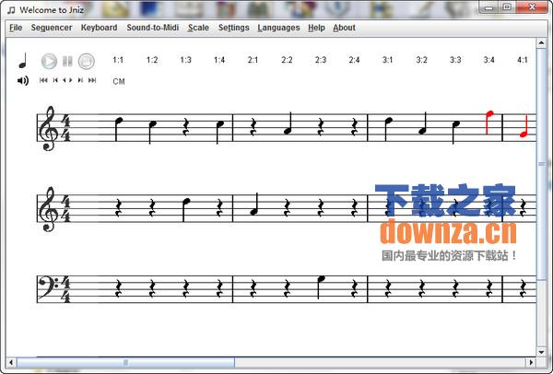
Task: Click the treble clef of the second staff
Action: [49, 209]
